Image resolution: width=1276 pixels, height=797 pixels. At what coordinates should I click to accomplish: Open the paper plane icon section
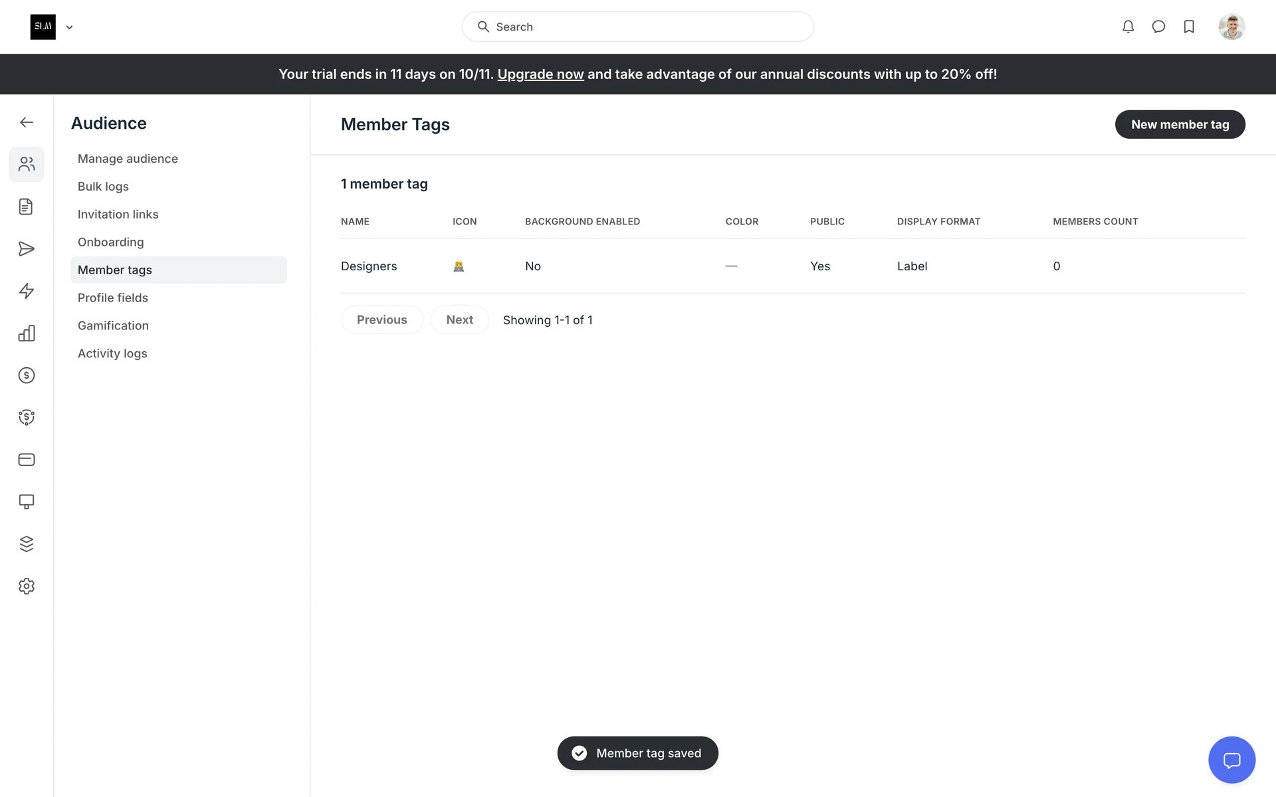tap(27, 249)
